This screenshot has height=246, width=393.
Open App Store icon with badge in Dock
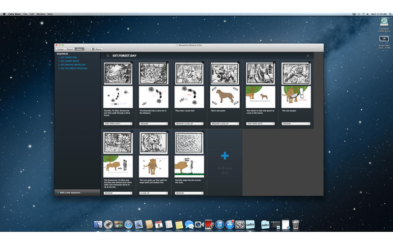point(230,224)
